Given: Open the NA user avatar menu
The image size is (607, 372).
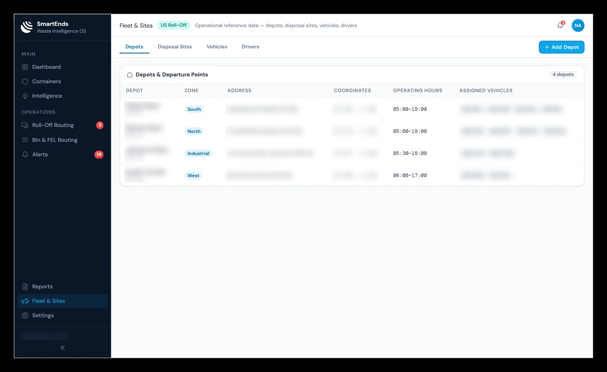Looking at the screenshot, I should coord(578,25).
